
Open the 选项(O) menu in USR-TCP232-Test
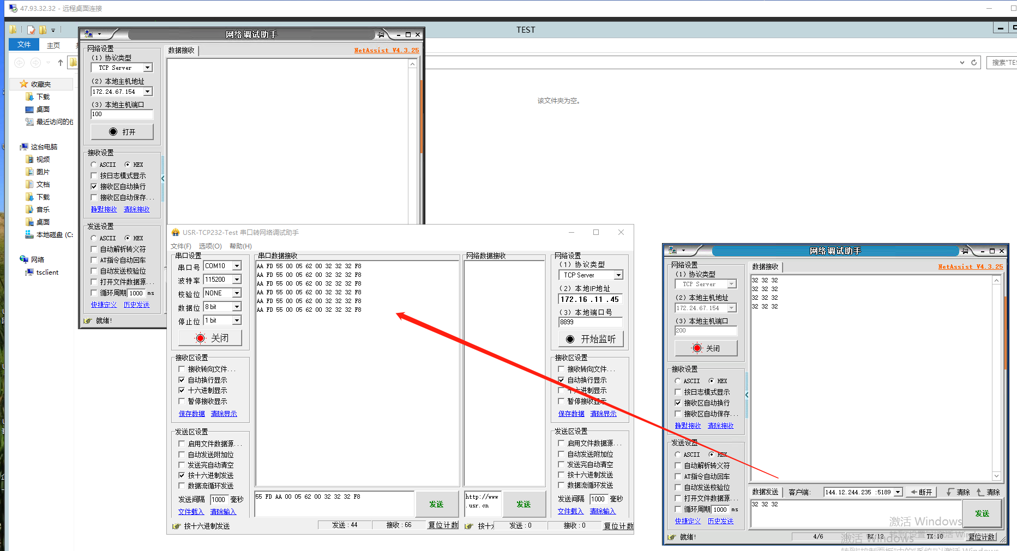(x=210, y=246)
